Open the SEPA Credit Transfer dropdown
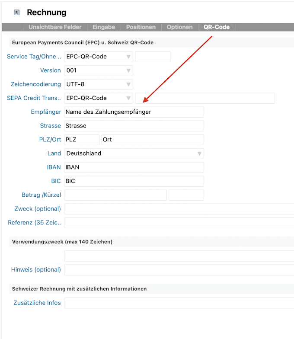294x339 pixels. click(99, 98)
